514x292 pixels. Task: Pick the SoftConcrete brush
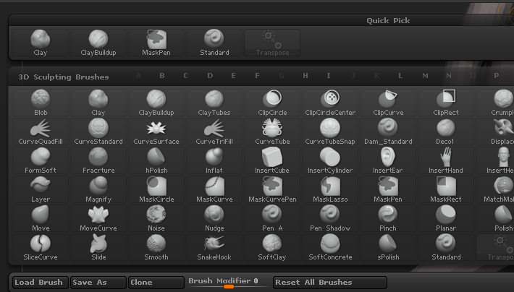[330, 247]
